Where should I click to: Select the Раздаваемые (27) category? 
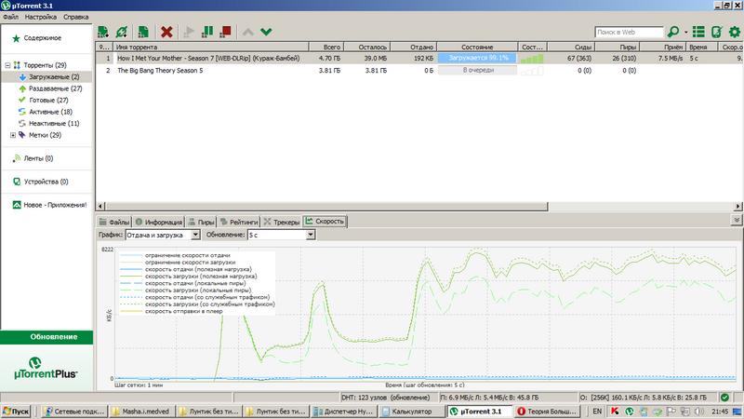(x=55, y=88)
